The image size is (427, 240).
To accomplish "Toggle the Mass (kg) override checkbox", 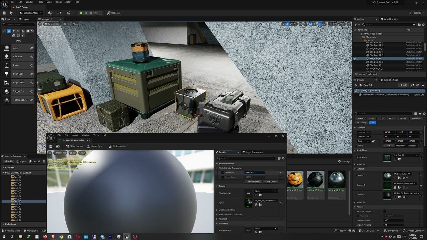I will (x=358, y=216).
